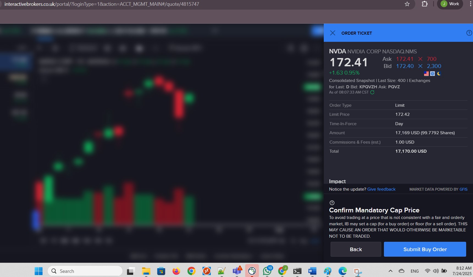Open the Notepad++ taskbar icon

[222, 271]
